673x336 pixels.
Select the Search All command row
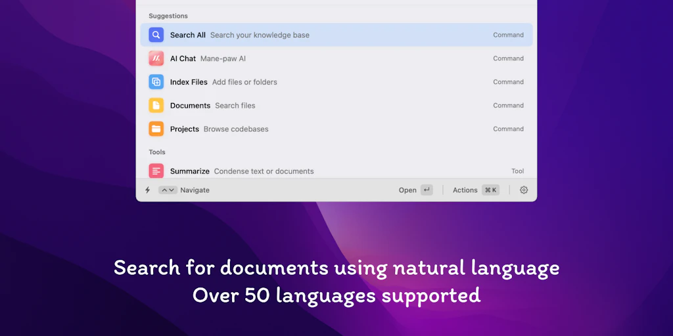[336, 35]
